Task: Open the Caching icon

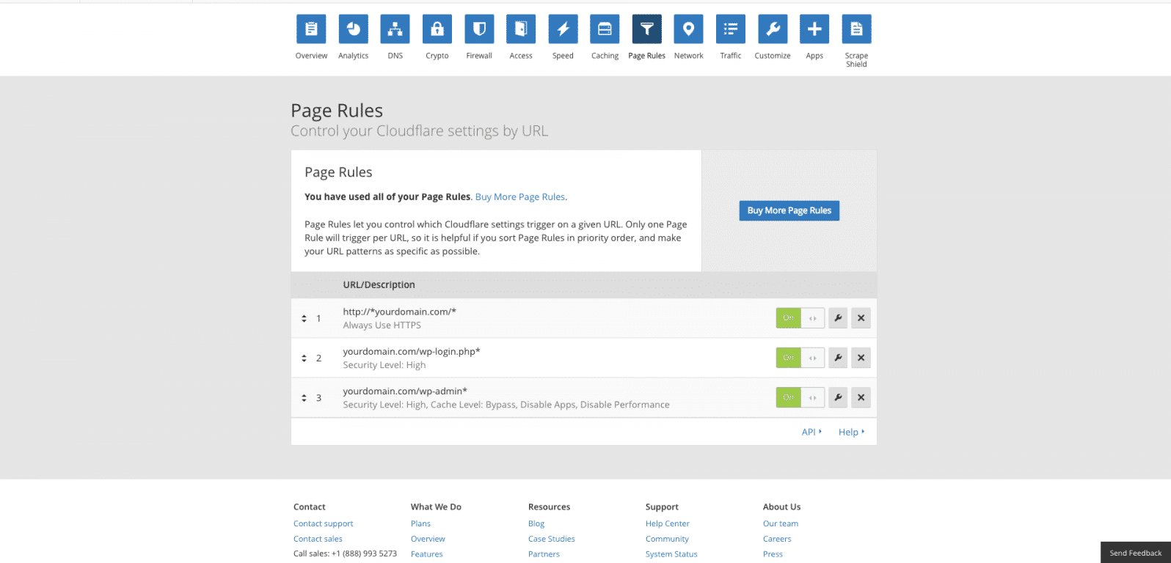Action: [x=605, y=29]
